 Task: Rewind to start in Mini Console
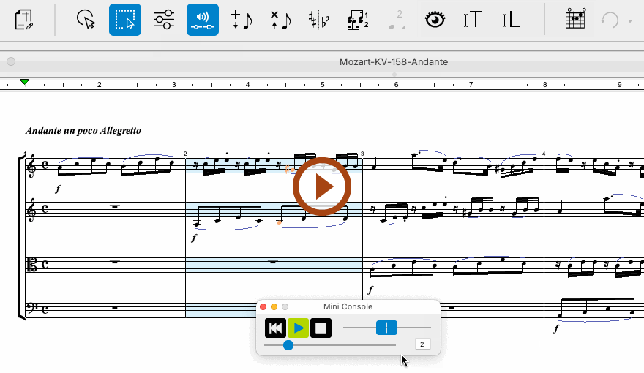point(275,328)
